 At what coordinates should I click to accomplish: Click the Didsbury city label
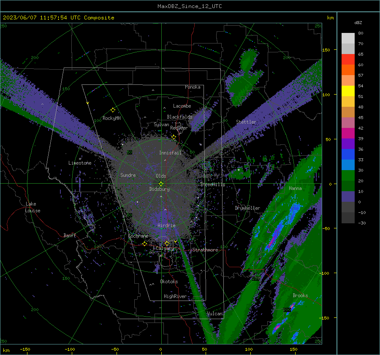click(x=159, y=189)
